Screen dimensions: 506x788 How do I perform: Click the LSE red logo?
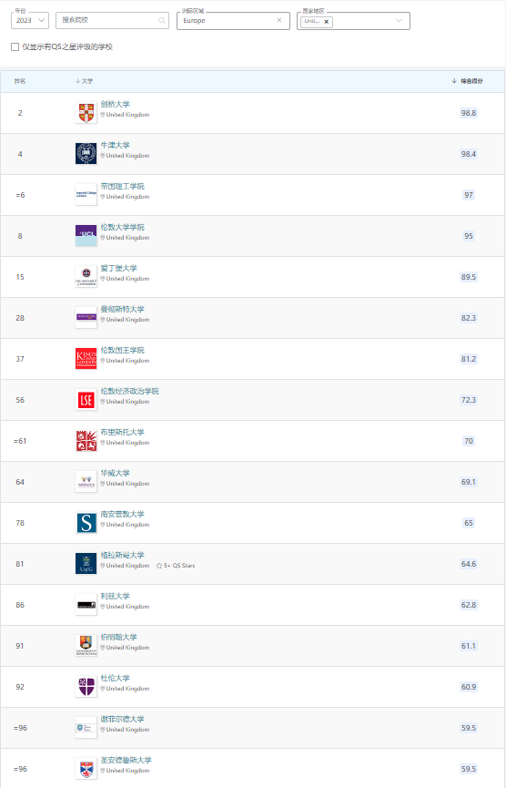point(86,400)
